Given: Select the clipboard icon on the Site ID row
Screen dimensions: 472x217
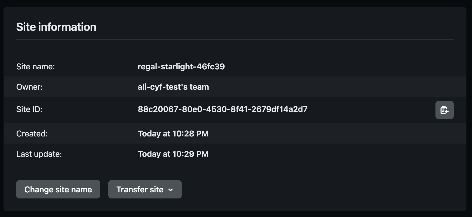Looking at the screenshot, I should (444, 110).
